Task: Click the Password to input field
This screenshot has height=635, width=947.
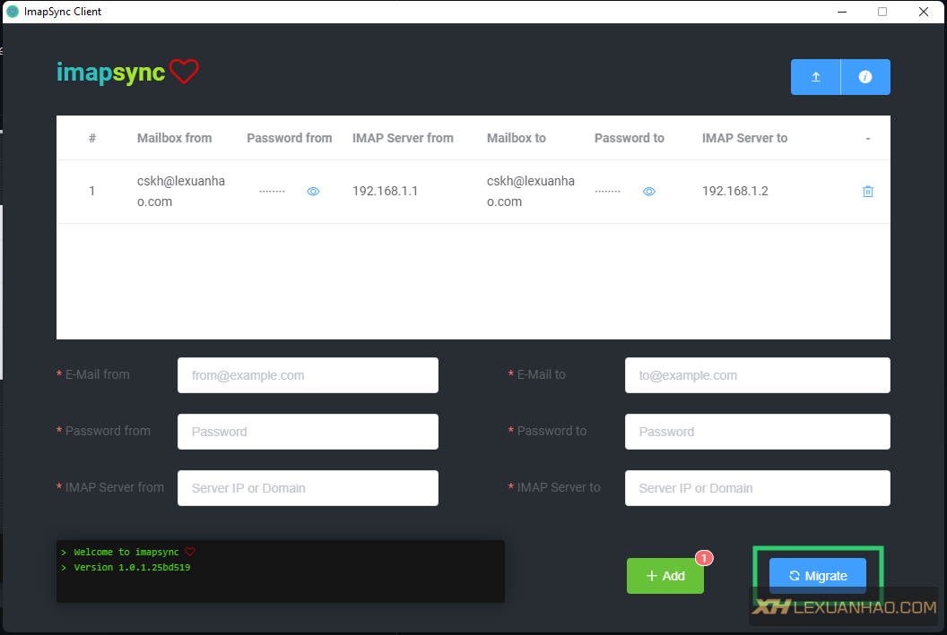Action: pos(758,432)
